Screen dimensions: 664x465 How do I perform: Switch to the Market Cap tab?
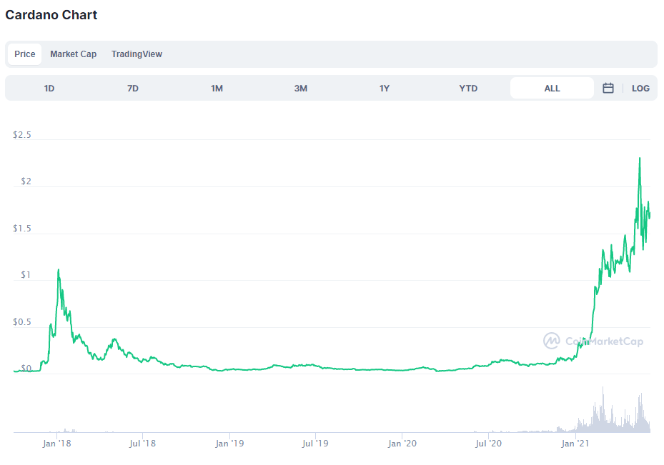click(x=73, y=54)
